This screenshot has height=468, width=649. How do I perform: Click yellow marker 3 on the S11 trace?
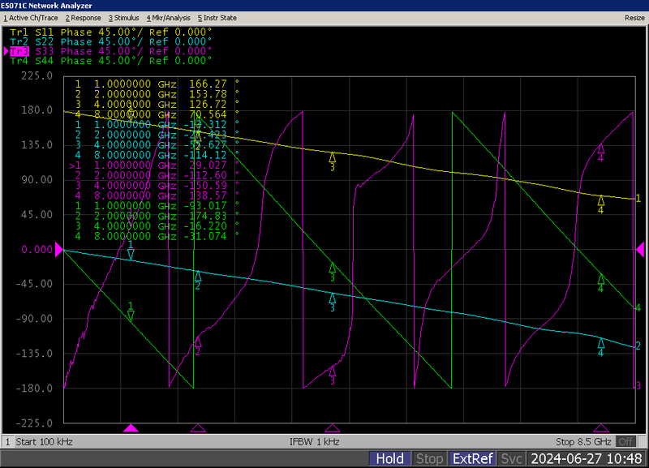pyautogui.click(x=332, y=157)
